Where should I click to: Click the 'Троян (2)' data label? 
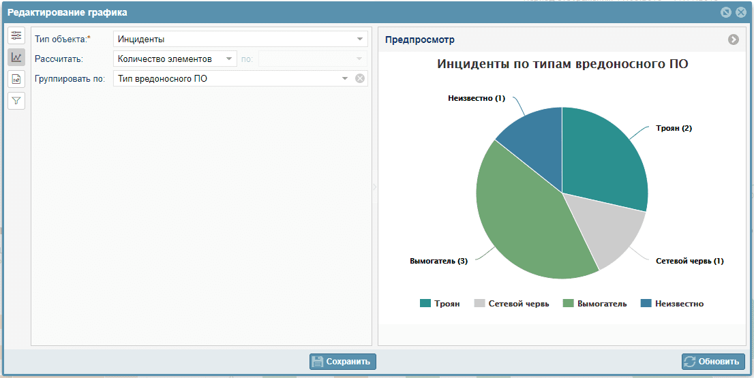[674, 128]
